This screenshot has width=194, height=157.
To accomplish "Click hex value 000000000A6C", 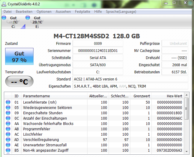I will coord(170,118).
